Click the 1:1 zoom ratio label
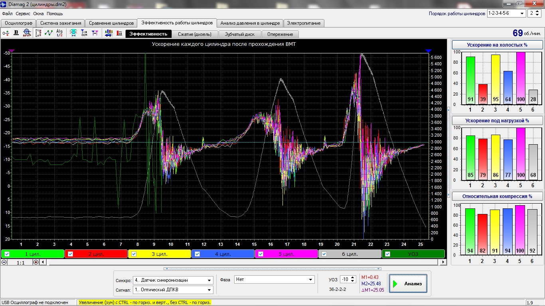This screenshot has width=545, height=306. pyautogui.click(x=20, y=263)
